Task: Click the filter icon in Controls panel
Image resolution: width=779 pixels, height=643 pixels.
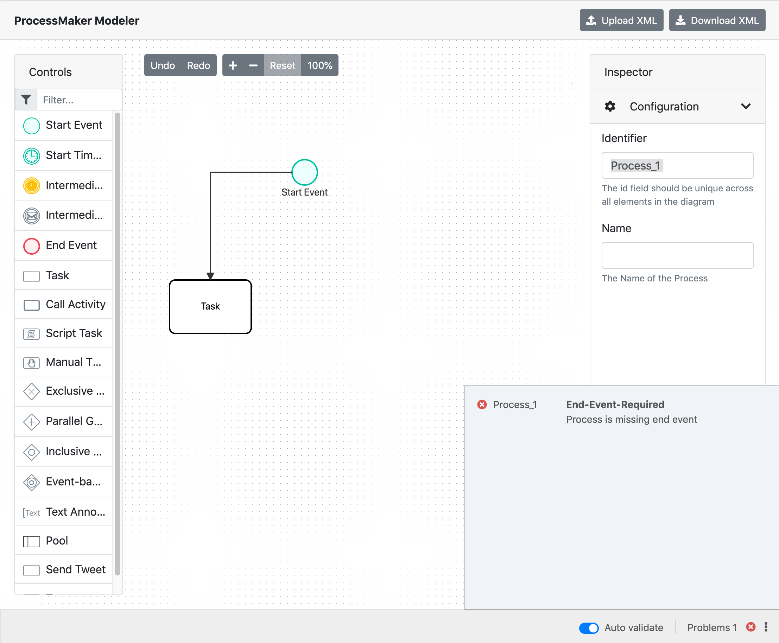Action: (26, 99)
